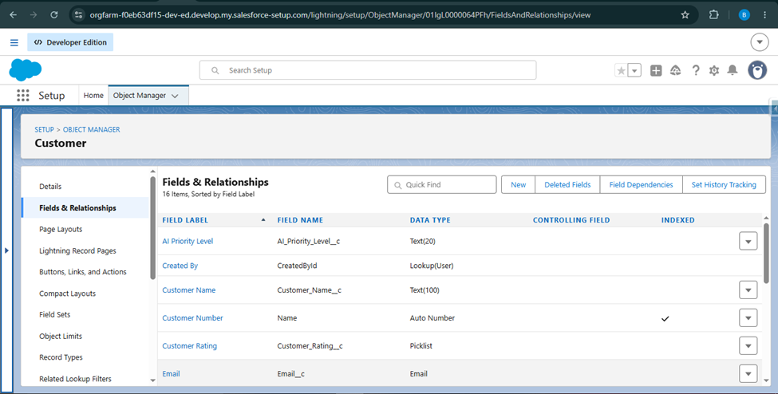
Task: Click OBJECT MANAGER breadcrumb link
Action: click(91, 129)
